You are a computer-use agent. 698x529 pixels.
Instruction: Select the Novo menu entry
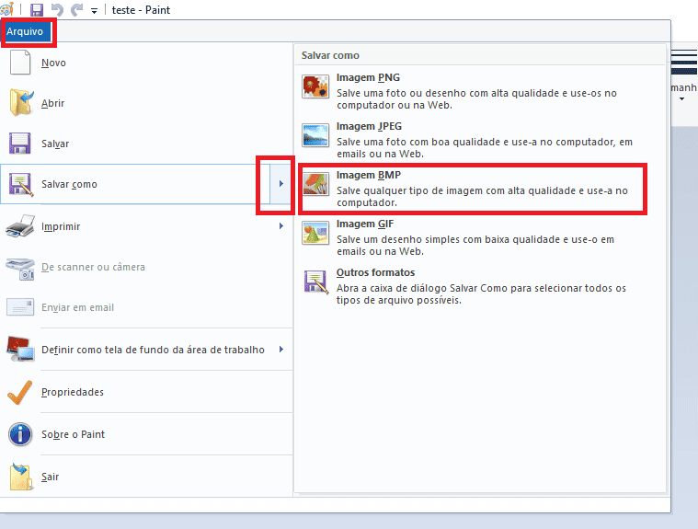tap(146, 63)
